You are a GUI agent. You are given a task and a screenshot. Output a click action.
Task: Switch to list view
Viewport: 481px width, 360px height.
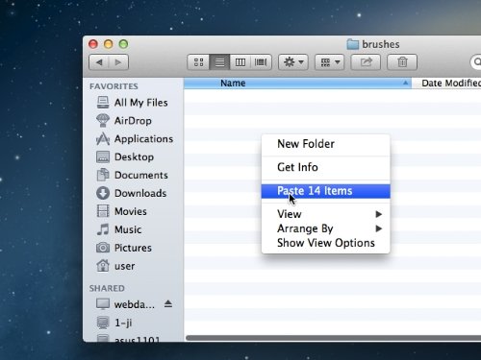coord(219,62)
